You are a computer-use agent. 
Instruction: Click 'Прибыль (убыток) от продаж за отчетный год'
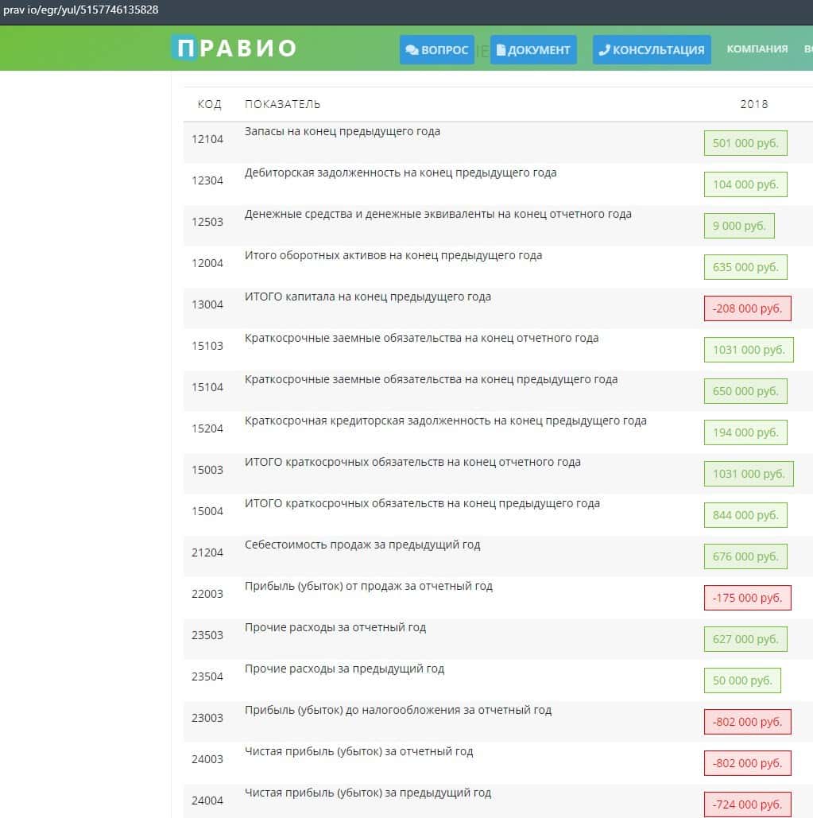(x=369, y=586)
